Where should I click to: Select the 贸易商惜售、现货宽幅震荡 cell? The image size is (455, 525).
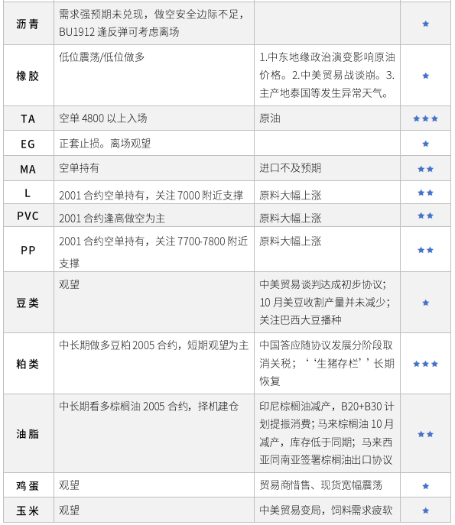coord(327,485)
